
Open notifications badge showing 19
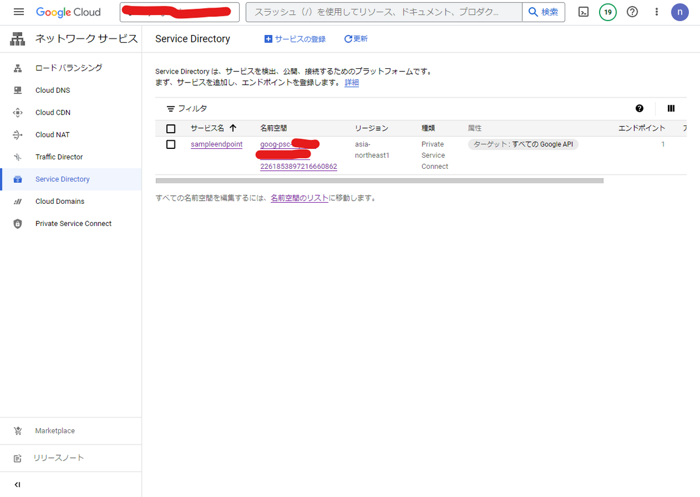(x=608, y=12)
